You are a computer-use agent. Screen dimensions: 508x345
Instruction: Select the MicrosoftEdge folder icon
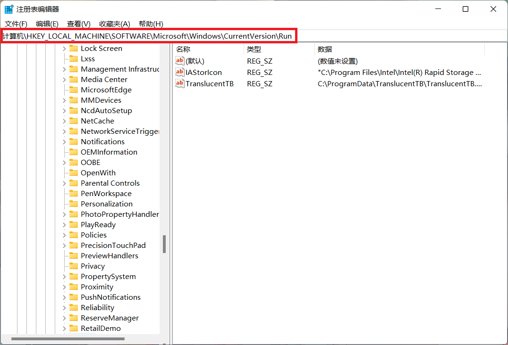[x=73, y=90]
